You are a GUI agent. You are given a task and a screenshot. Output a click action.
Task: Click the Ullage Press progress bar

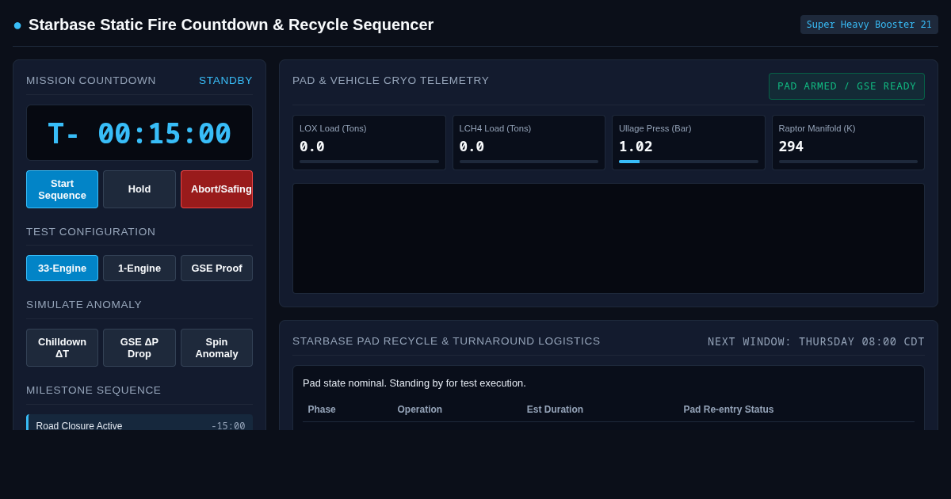coord(689,162)
